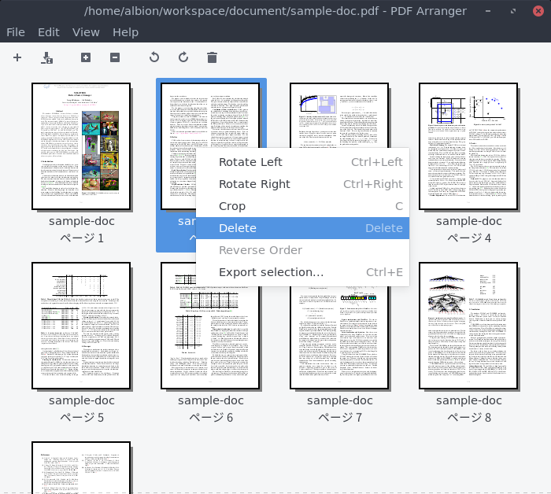This screenshot has width=551, height=494.
Task: Select the page 4 thumbnail
Action: (x=468, y=146)
